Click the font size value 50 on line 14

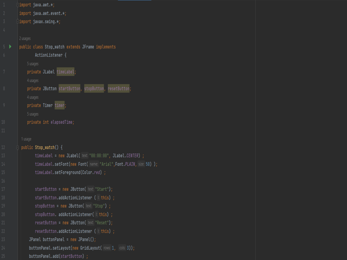pos(148,164)
